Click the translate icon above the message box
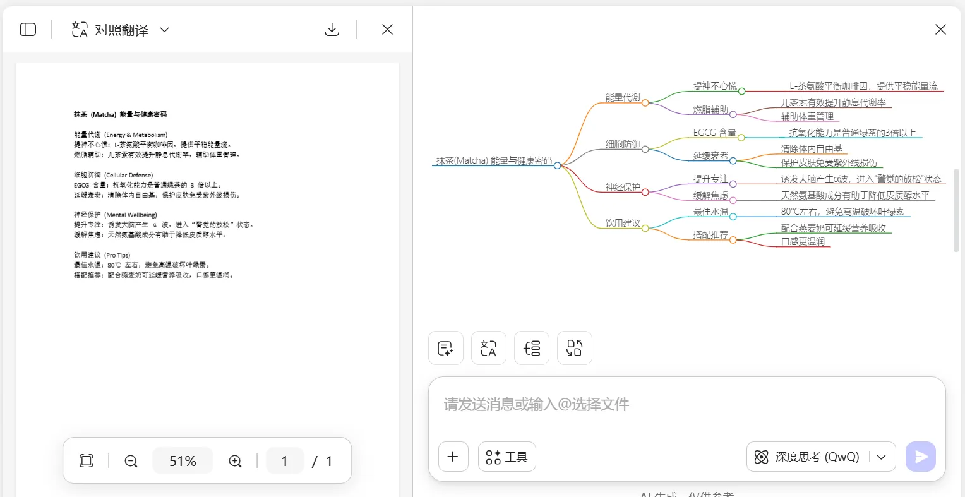965x497 pixels. tap(488, 348)
